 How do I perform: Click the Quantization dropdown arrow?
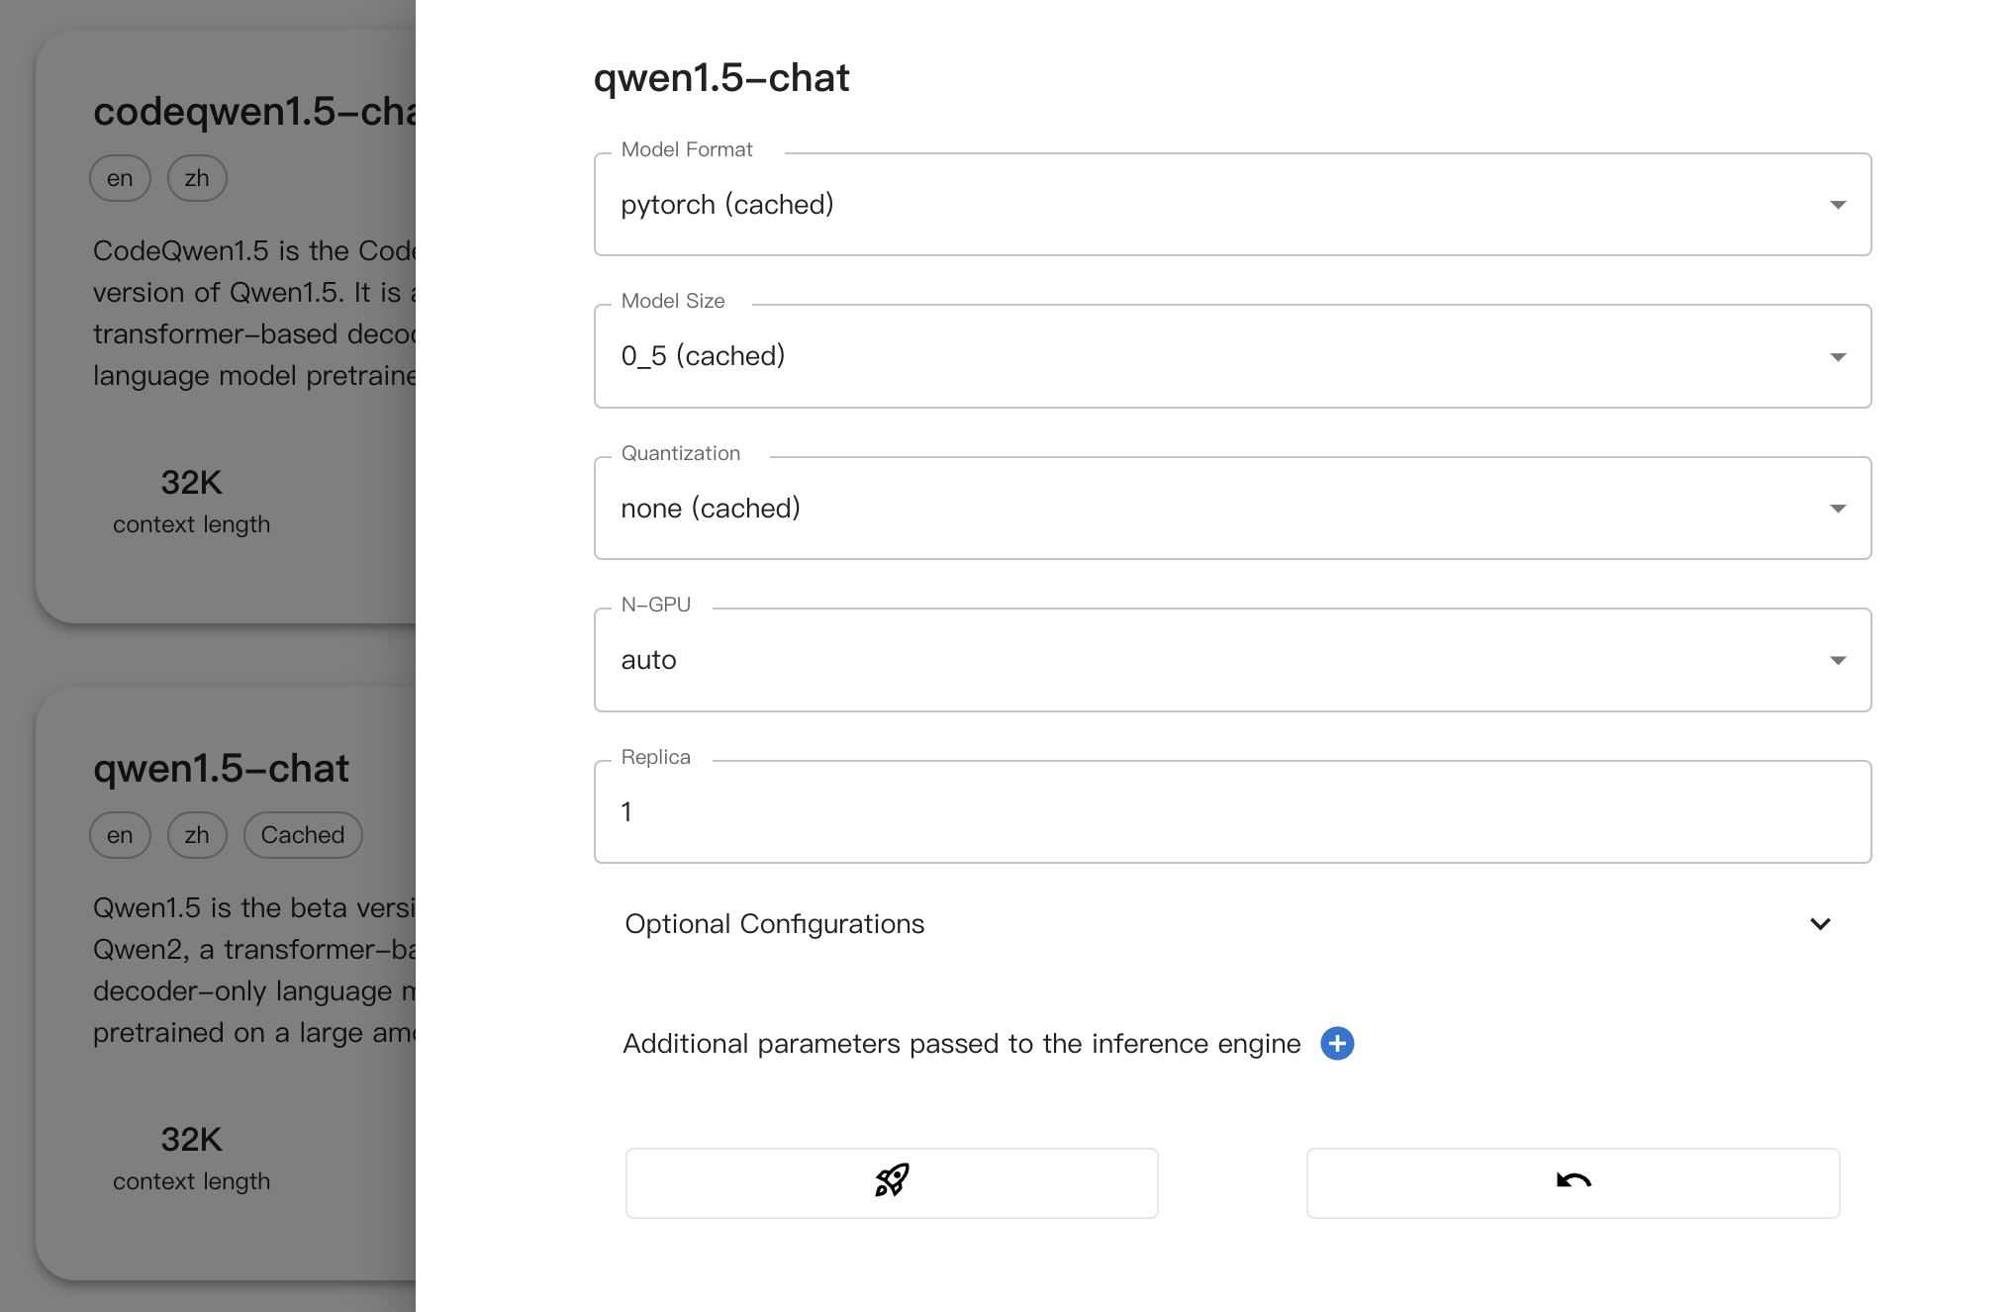pyautogui.click(x=1838, y=509)
